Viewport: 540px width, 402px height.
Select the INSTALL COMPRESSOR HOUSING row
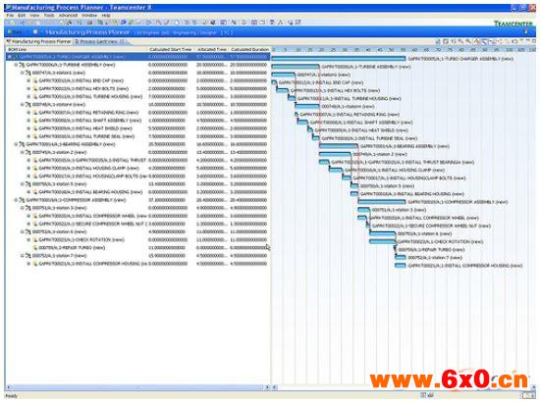click(137, 264)
